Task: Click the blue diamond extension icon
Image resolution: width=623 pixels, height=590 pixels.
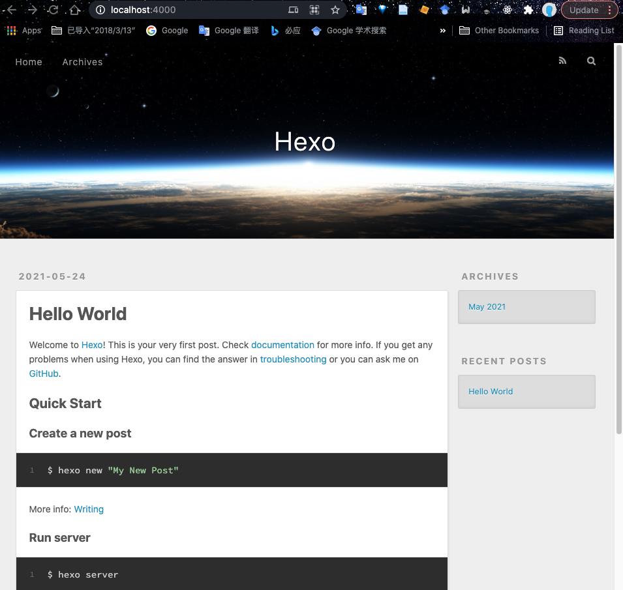Action: (x=382, y=9)
